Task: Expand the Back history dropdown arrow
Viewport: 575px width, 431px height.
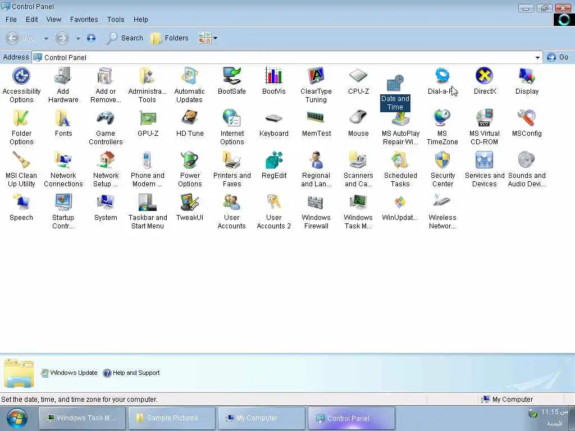Action: (46, 38)
